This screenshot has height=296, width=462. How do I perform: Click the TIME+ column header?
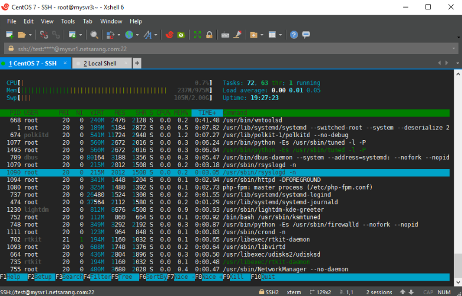(207, 113)
